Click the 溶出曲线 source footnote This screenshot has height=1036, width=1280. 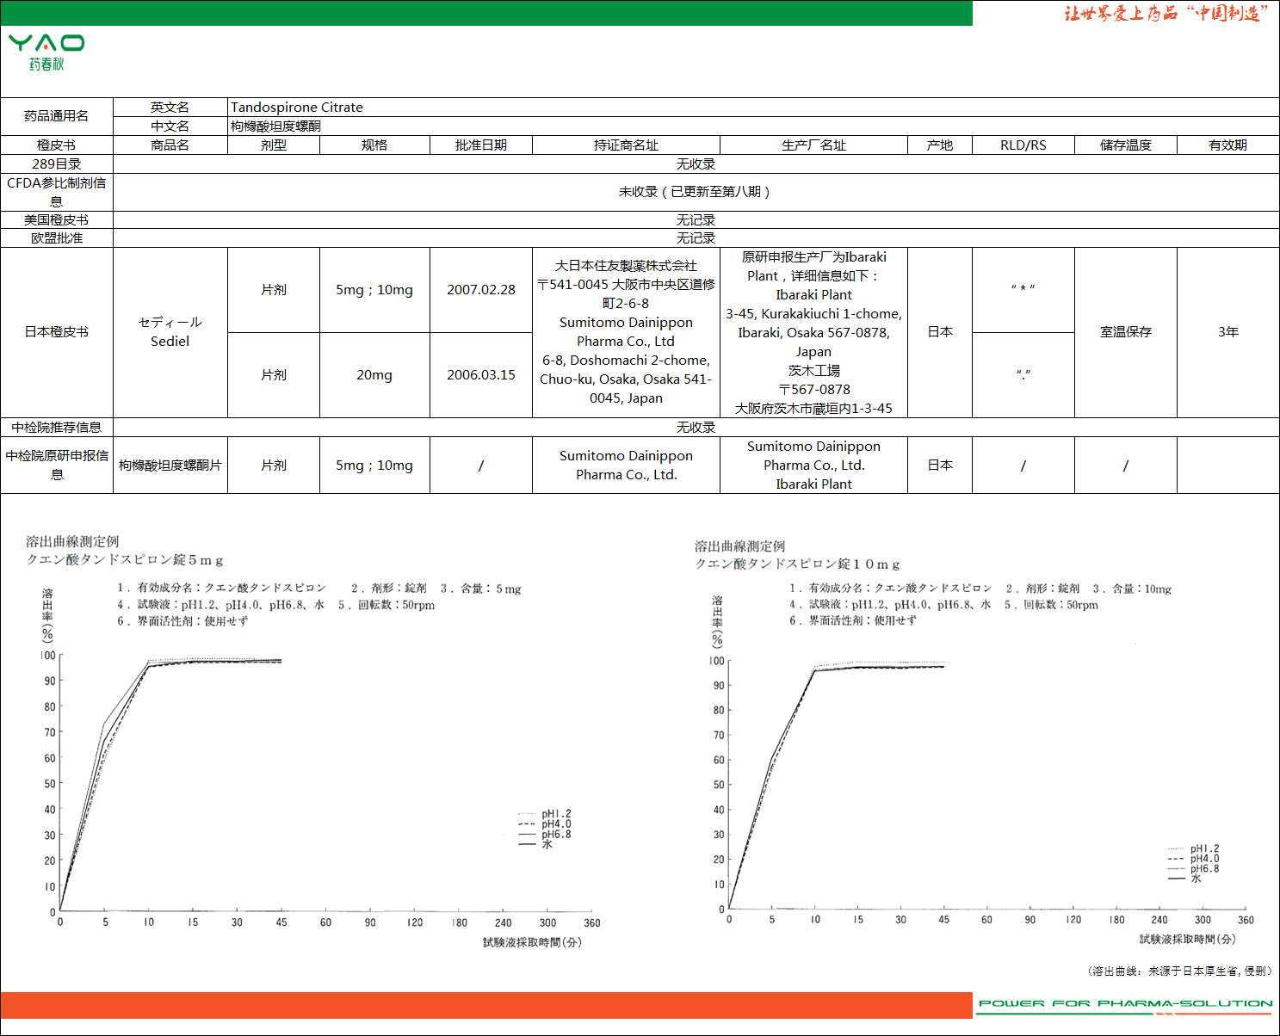[x=1179, y=971]
